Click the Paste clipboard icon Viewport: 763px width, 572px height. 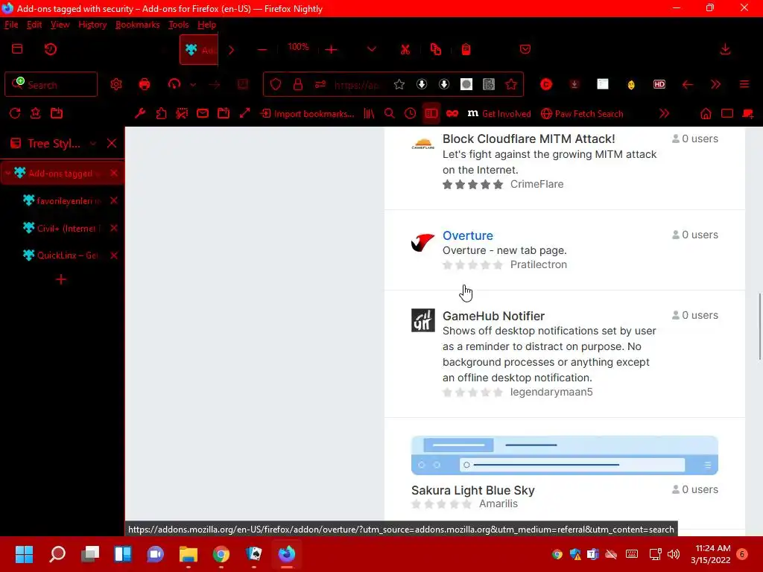[x=466, y=50]
